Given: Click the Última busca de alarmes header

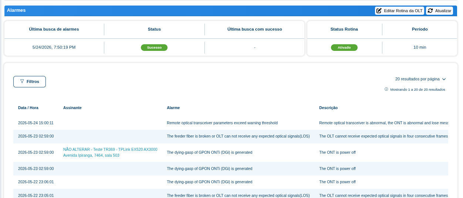Looking at the screenshot, I should click(x=54, y=29).
